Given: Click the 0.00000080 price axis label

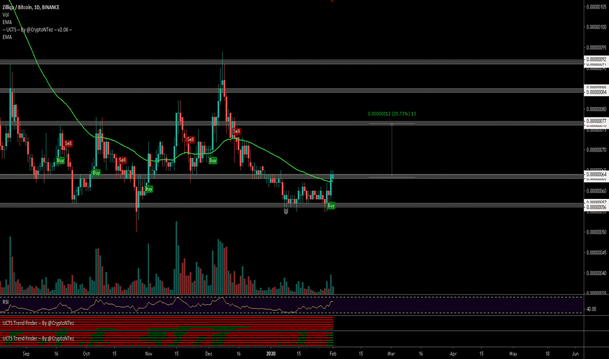Looking at the screenshot, I should (596, 109).
